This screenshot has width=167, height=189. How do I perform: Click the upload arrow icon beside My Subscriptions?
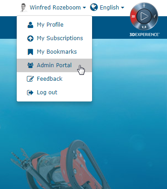(x=30, y=38)
